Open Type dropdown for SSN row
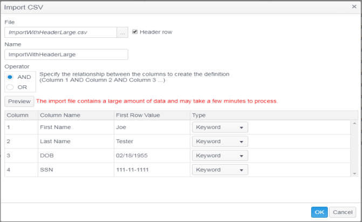This screenshot has height=222, width=362. pos(220,170)
